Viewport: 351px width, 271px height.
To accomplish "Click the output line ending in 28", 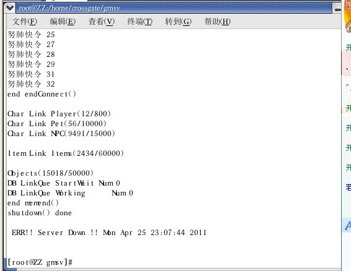I will 32,54.
